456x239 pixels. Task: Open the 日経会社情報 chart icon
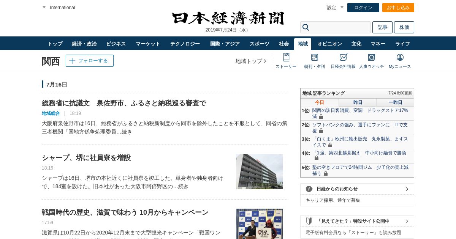(343, 57)
